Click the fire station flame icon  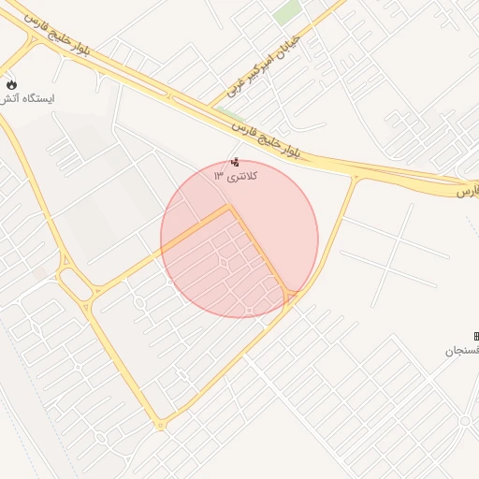click(x=11, y=84)
